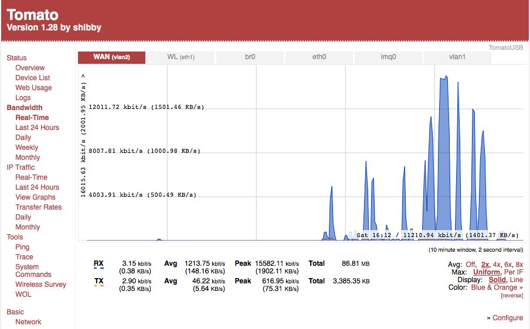This screenshot has height=329, width=530.
Task: Open Bandwidth Monthly page
Action: 28,157
